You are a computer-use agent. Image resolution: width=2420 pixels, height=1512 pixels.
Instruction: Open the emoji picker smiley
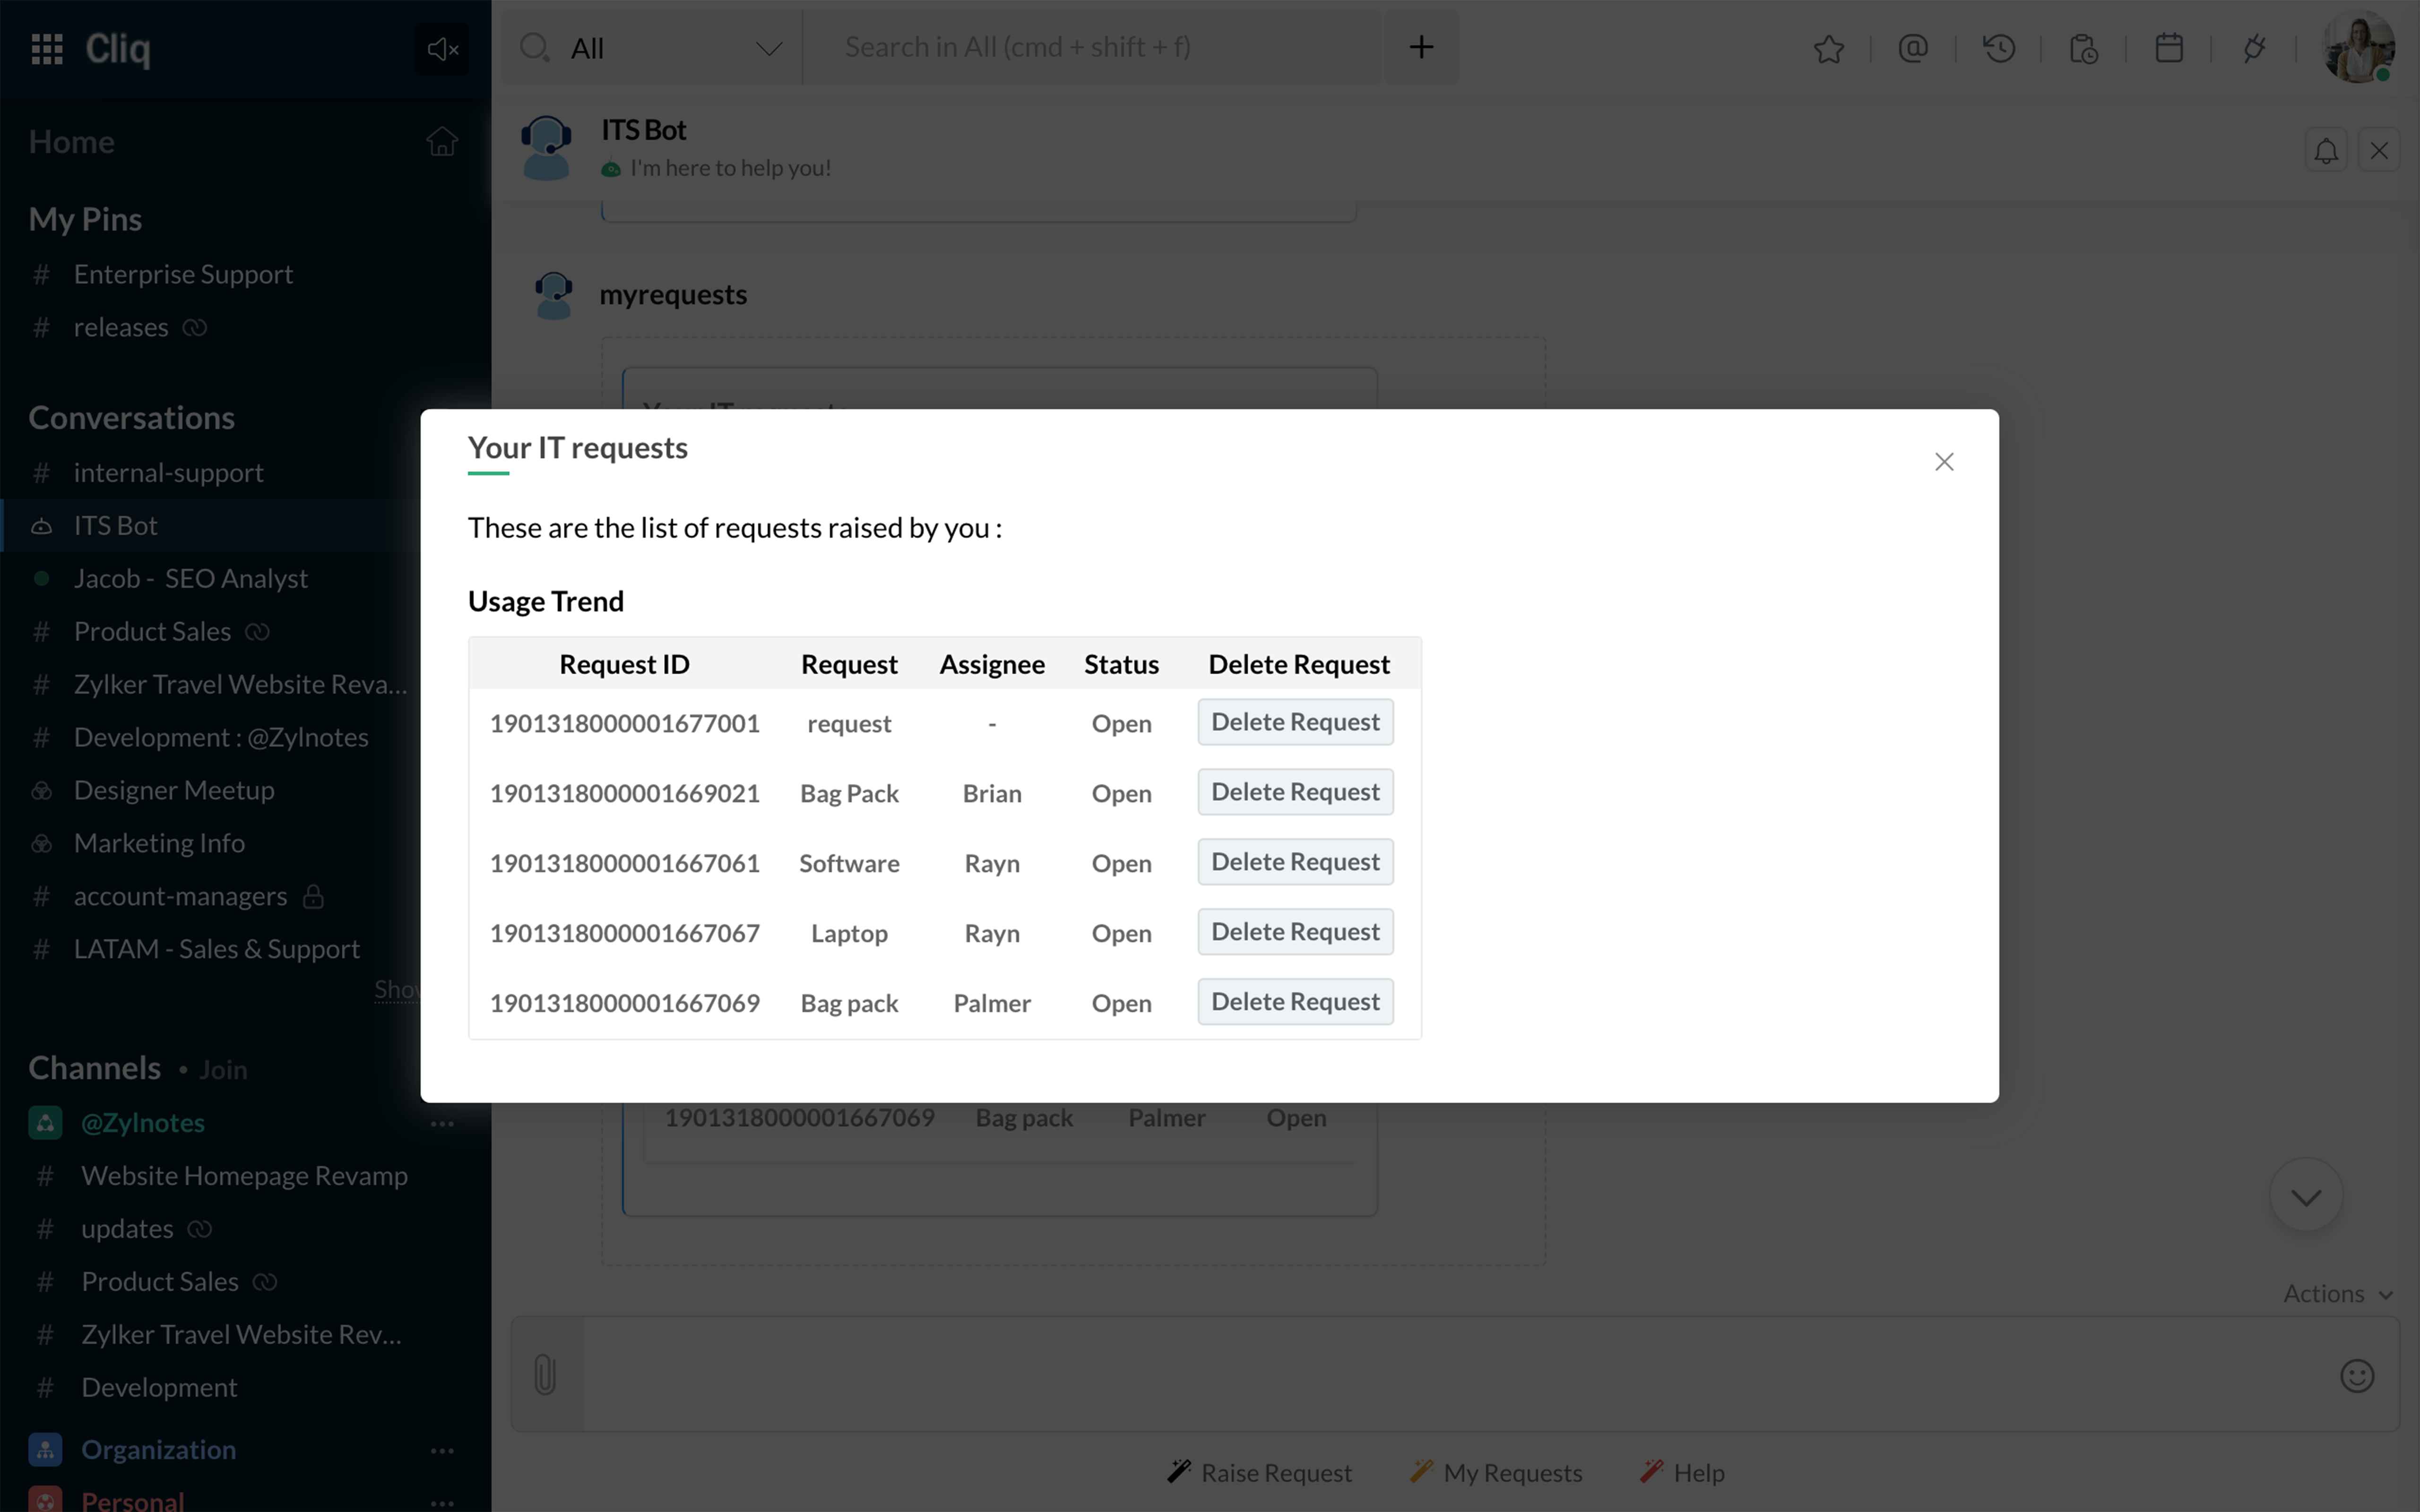(x=2357, y=1375)
